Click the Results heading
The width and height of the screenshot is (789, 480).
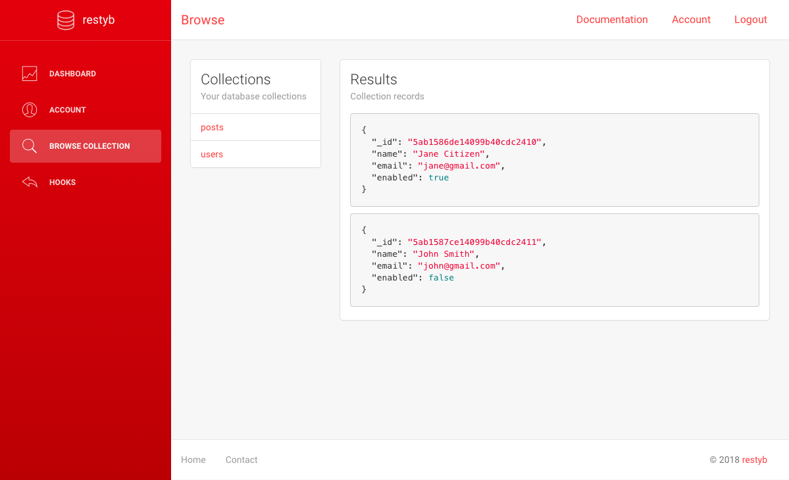pyautogui.click(x=373, y=80)
